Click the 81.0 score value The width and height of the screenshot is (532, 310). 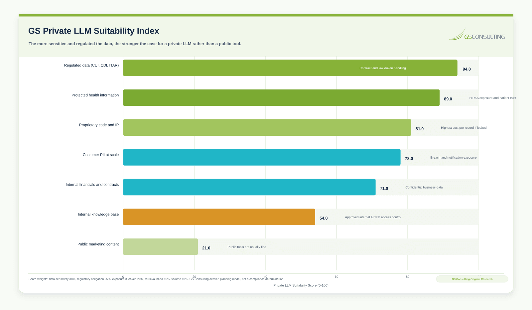(x=420, y=129)
